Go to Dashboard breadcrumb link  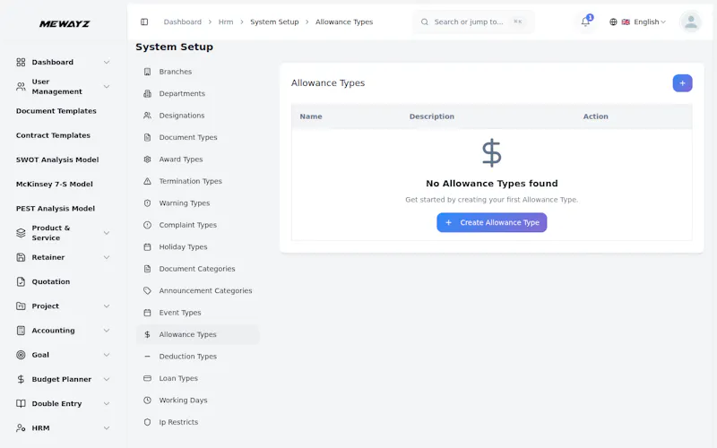coord(183,22)
